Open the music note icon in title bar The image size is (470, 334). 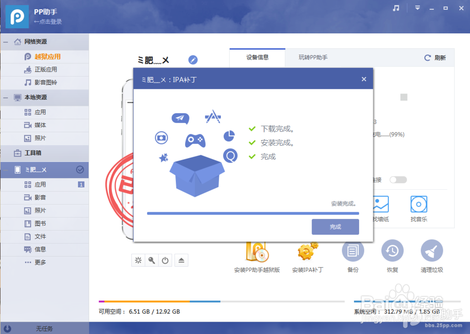click(396, 8)
